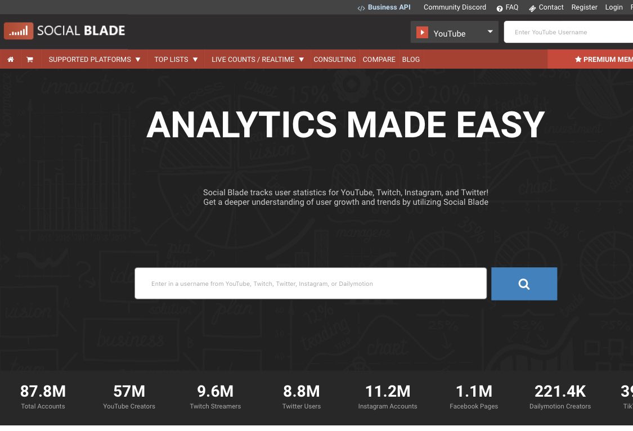
Task: Open the Blog page
Action: (x=411, y=59)
